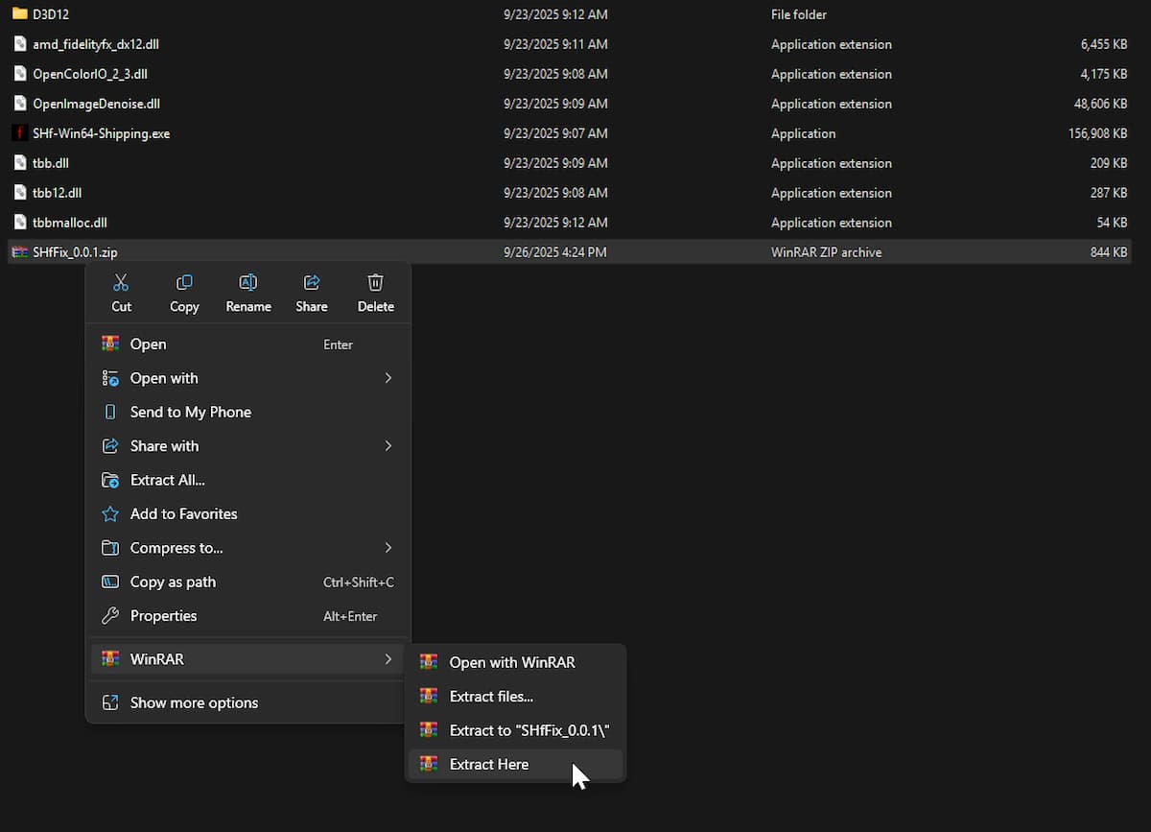Expand the Share with submenu chevron
Screen dimensions: 1151x832
click(388, 446)
